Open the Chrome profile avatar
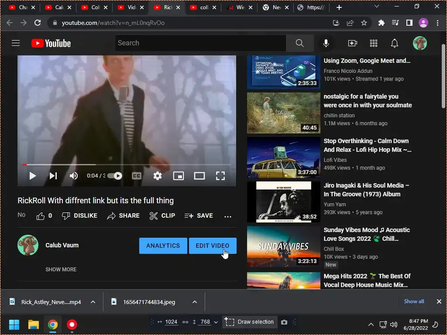447x335 pixels. (x=423, y=23)
